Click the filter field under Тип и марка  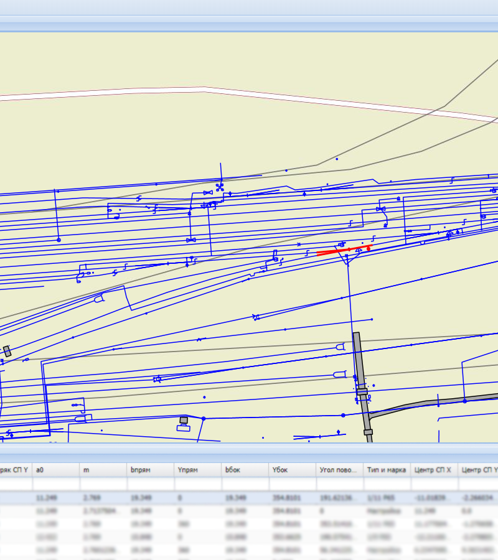tap(387, 484)
